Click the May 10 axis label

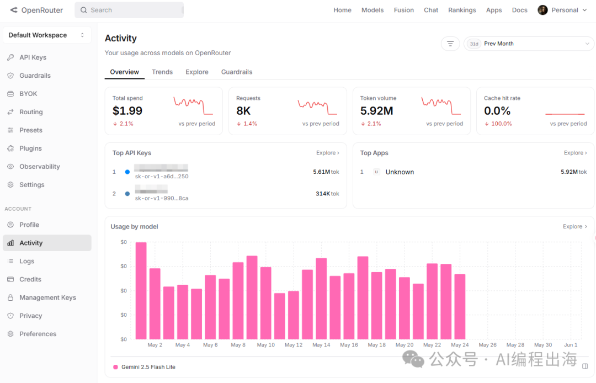pos(265,345)
